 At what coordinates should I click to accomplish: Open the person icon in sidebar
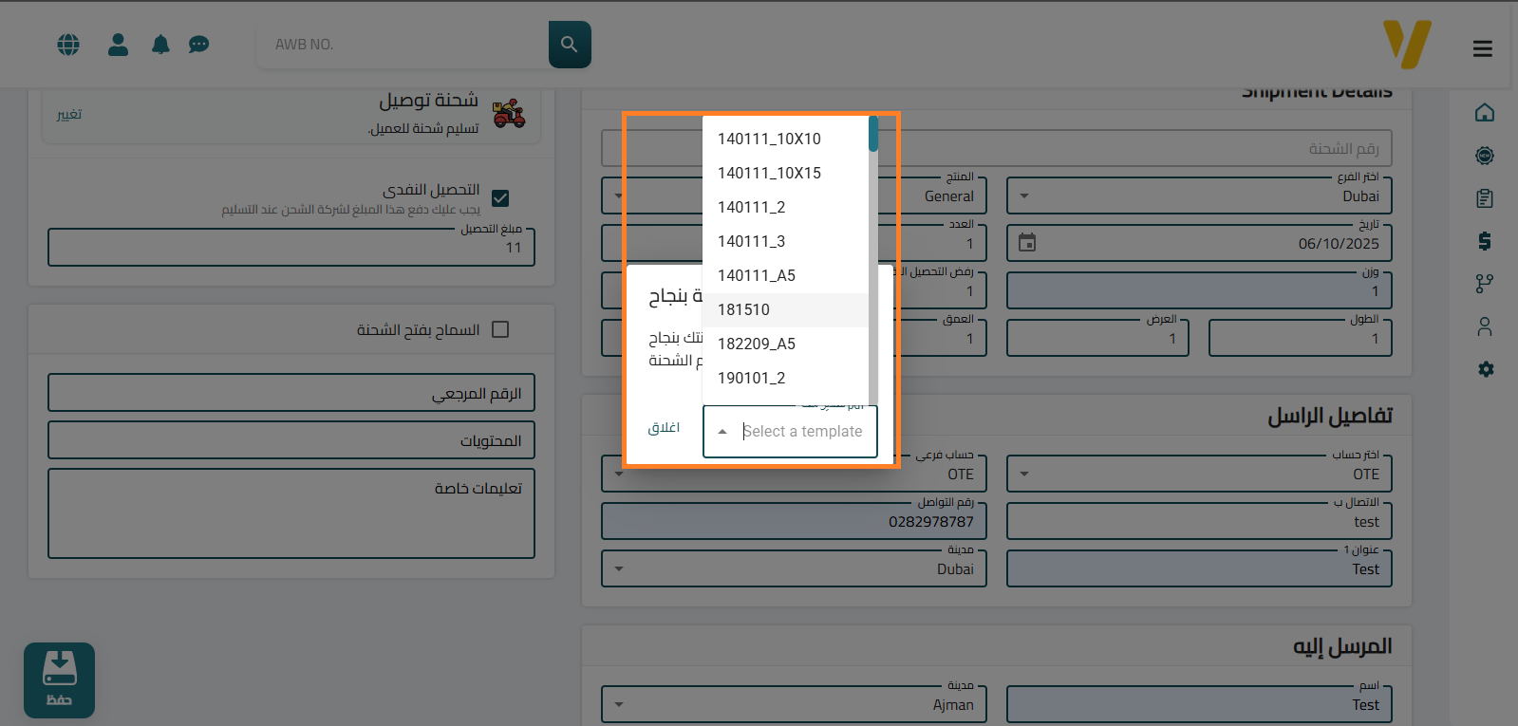[x=1485, y=326]
